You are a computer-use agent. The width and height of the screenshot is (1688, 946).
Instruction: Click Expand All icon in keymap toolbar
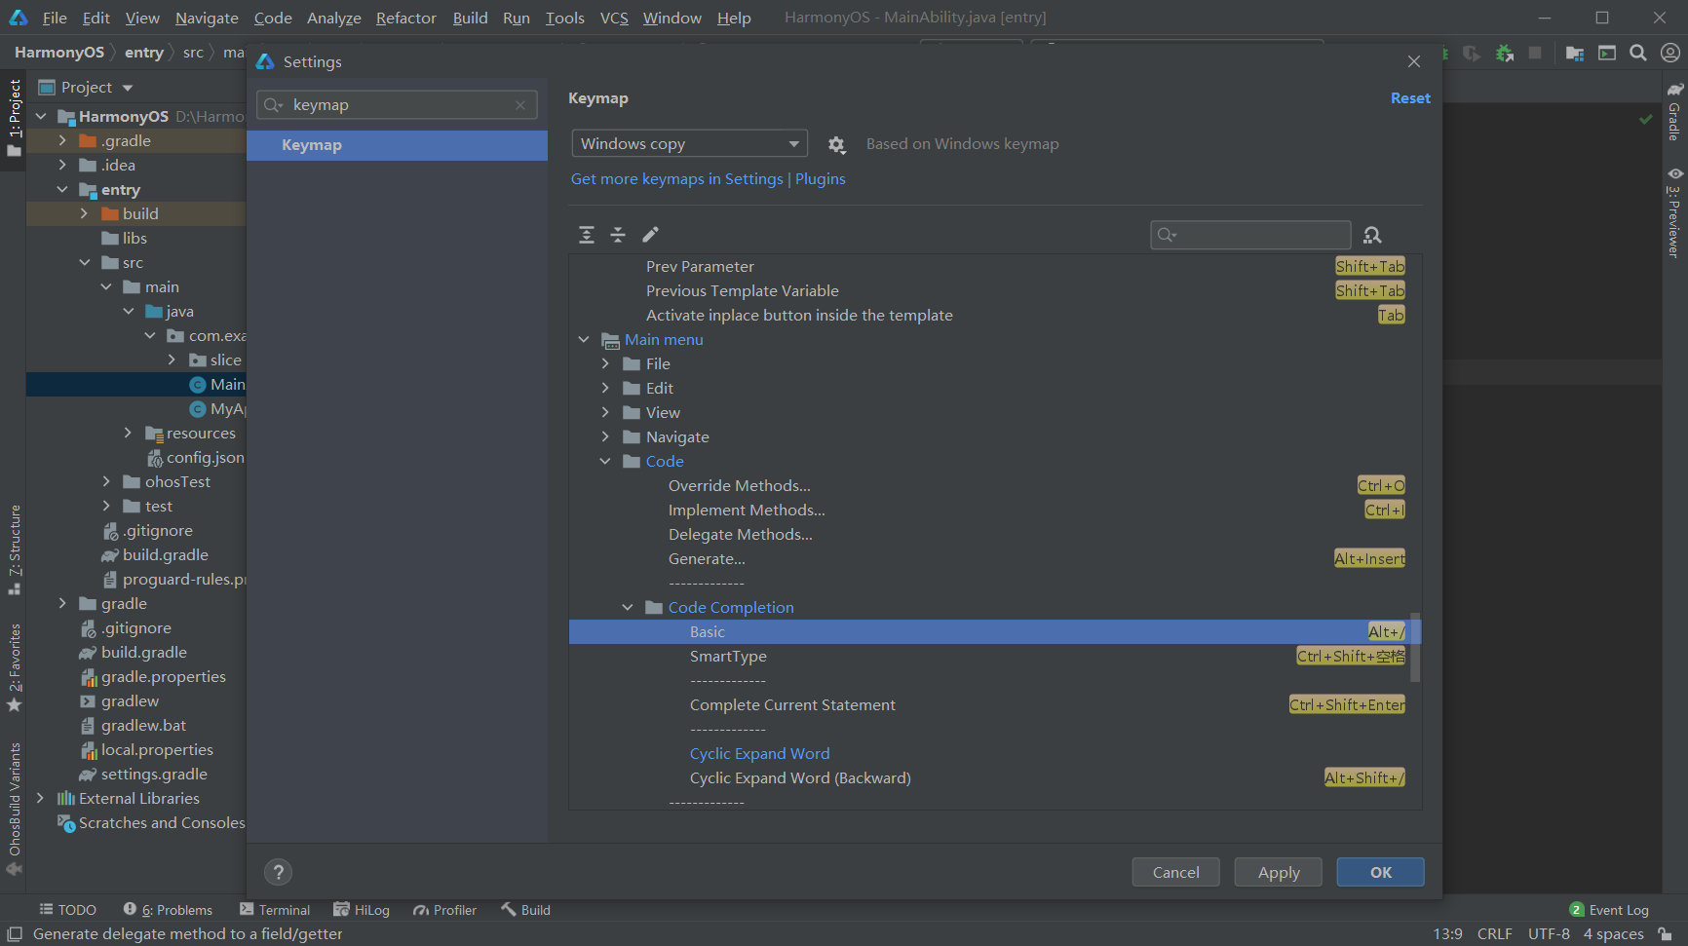[x=587, y=235]
